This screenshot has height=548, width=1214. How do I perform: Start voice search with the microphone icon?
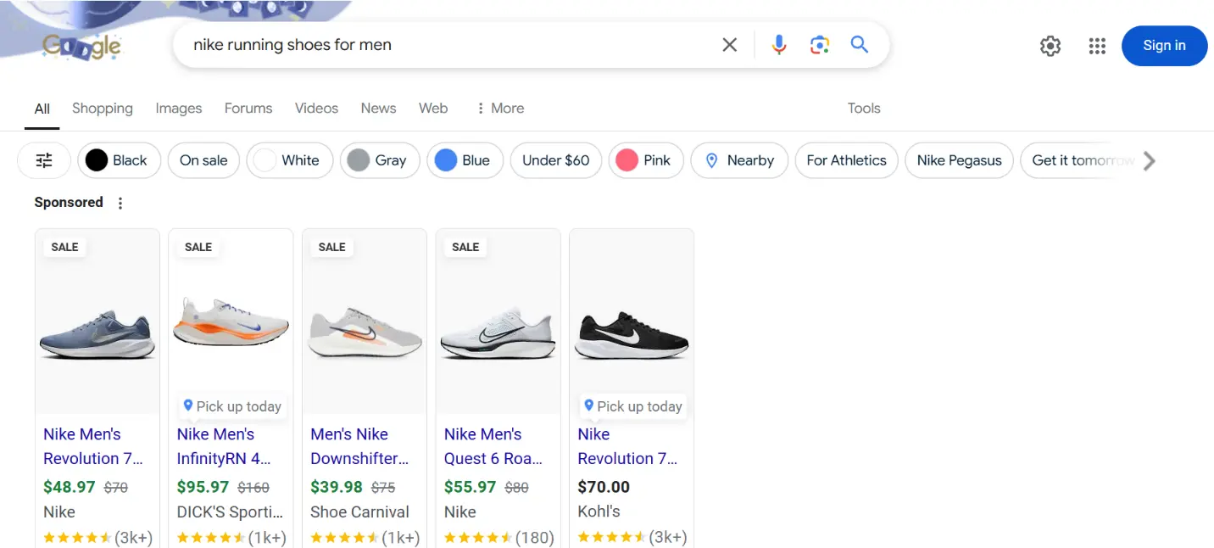point(779,45)
